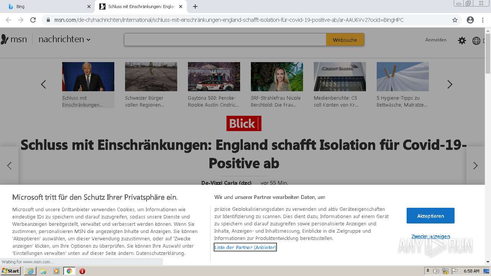The height and width of the screenshot is (276, 491).
Task: Open red Opera taskbar icon
Action: click(82, 271)
